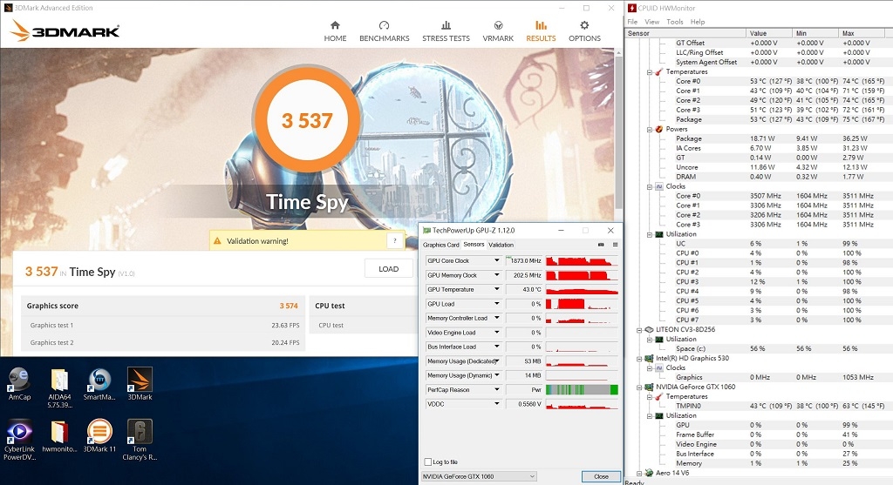Viewport: 893px width, 485px height.
Task: Click the GPU Core Clock sensor graph
Action: [x=582, y=260]
